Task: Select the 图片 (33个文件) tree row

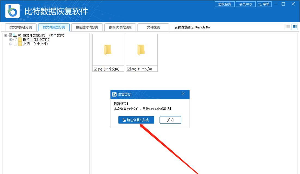Action: [x=36, y=39]
